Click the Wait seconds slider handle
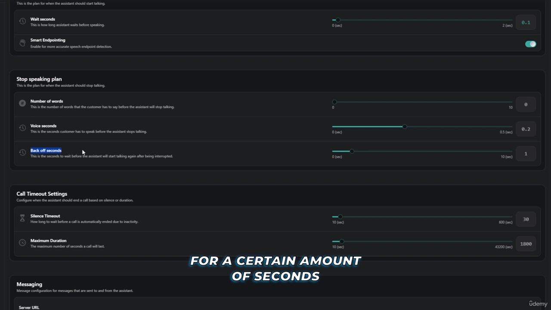 pyautogui.click(x=338, y=20)
